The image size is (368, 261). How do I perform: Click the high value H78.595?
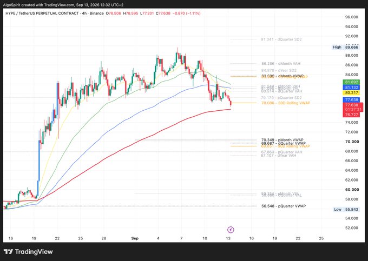(x=130, y=14)
